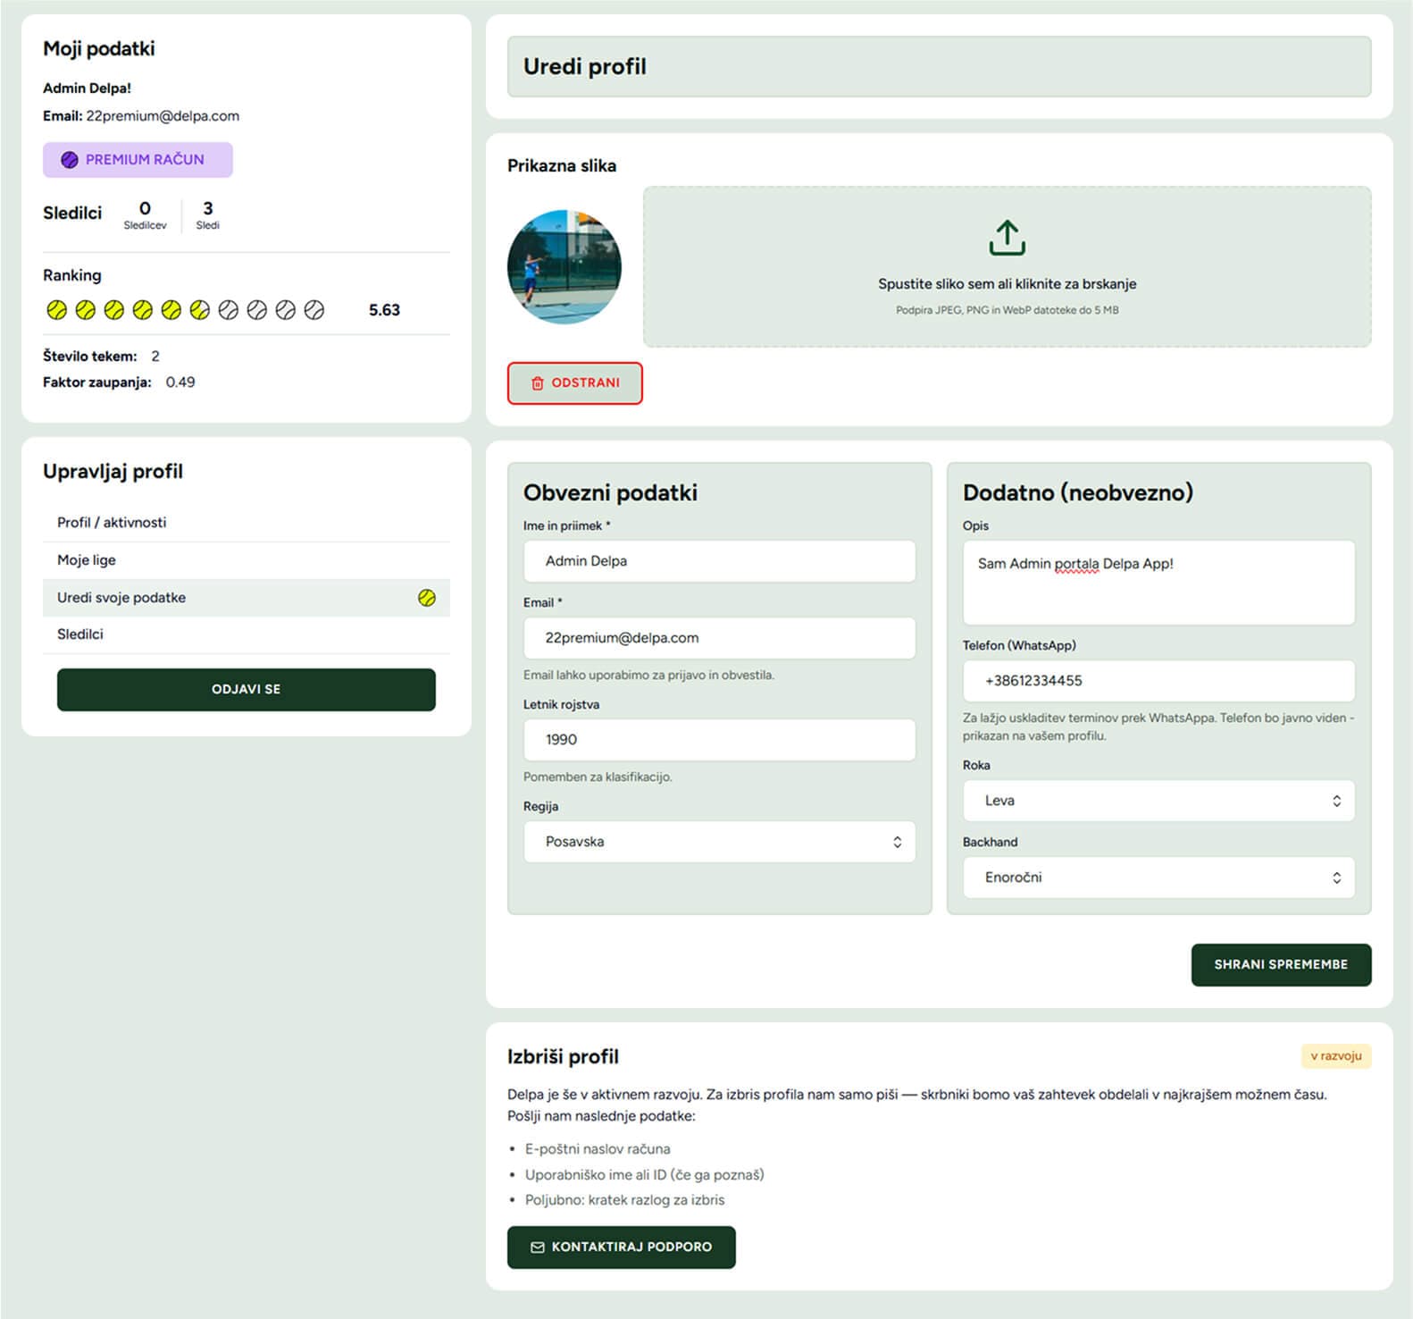
Task: Open the Roka dropdown showing Leva
Action: point(1158,801)
